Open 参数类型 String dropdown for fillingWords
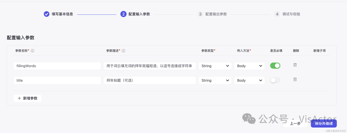The width and height of the screenshot is (347, 133). (x=215, y=66)
